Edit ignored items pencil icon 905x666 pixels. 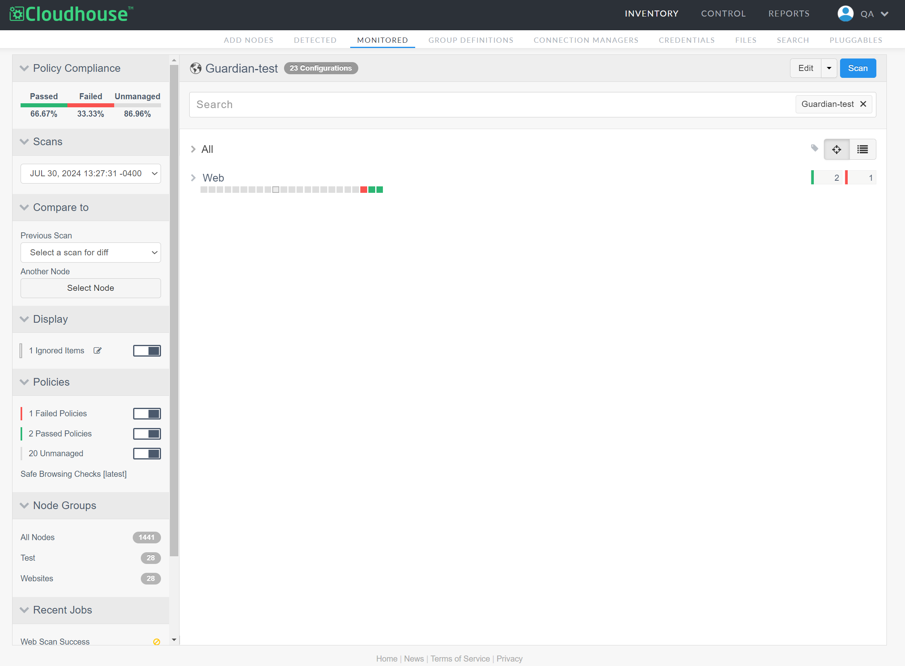(x=97, y=351)
